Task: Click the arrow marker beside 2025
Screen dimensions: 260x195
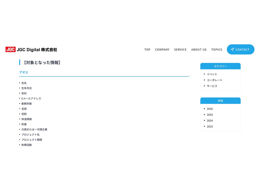Action: (205, 114)
